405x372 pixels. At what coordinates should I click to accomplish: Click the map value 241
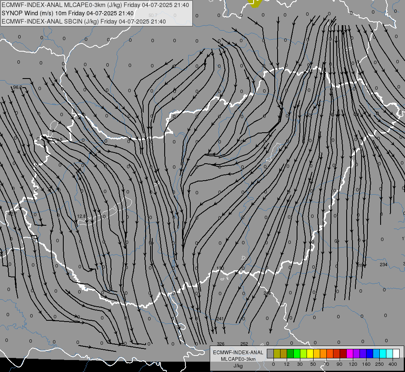tap(220, 319)
